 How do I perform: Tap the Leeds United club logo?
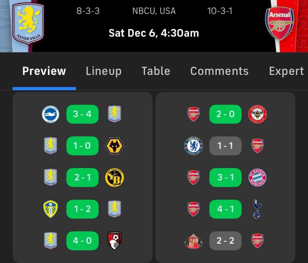point(50,209)
